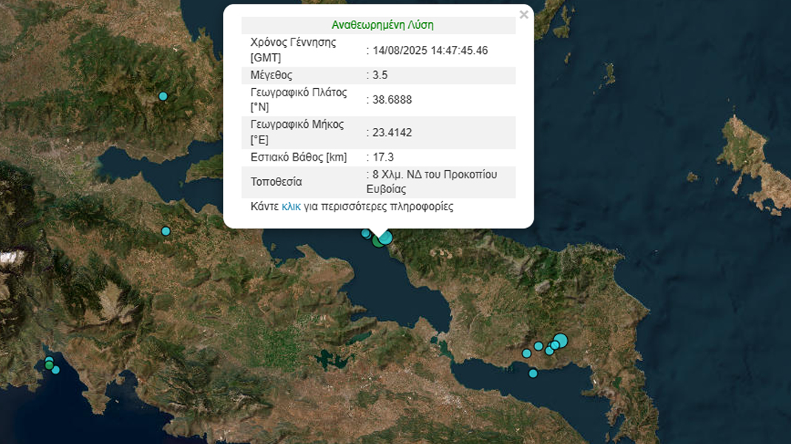Image resolution: width=791 pixels, height=444 pixels.
Task: Click the westernmost cyan marker of the southeast cluster
Action: pos(526,353)
